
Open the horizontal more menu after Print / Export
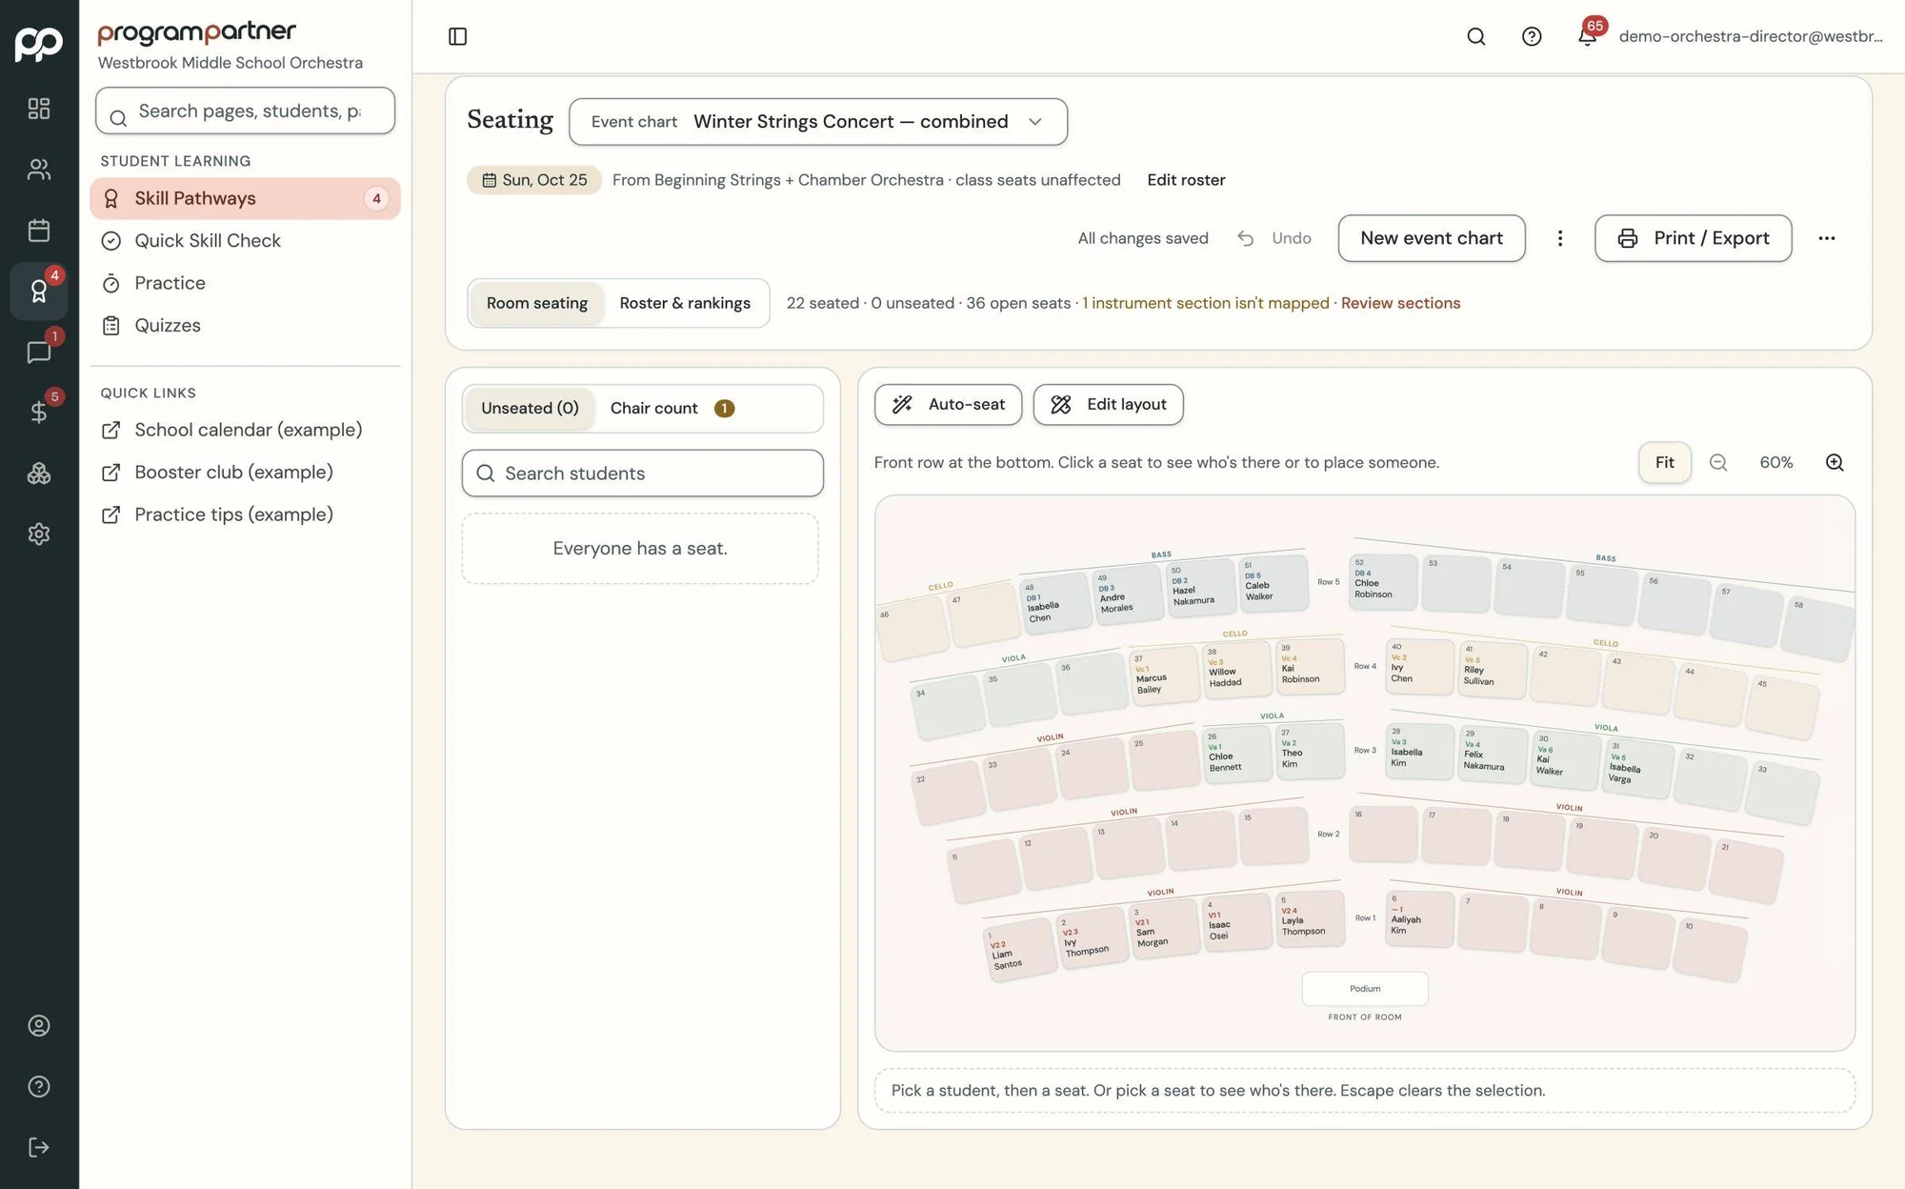[x=1827, y=238]
